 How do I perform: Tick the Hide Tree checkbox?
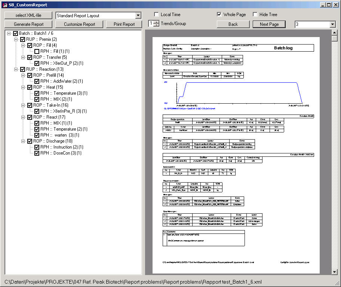[255, 15]
